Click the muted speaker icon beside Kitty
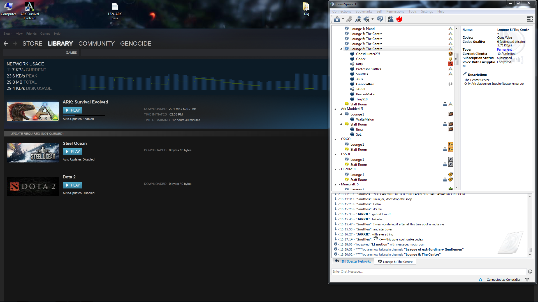This screenshot has height=302, width=538. (x=352, y=64)
